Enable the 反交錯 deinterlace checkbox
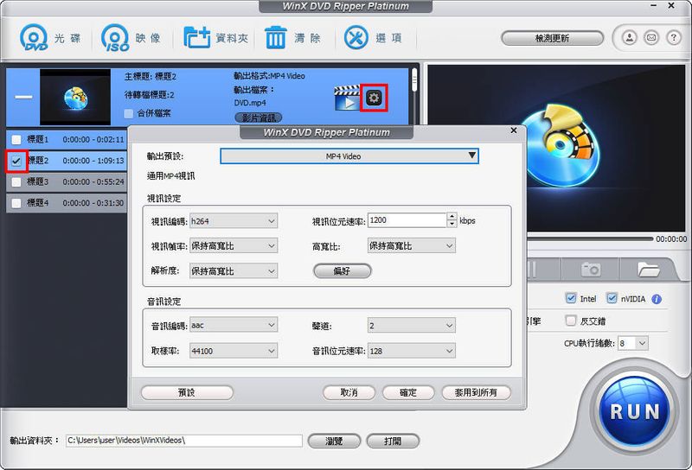This screenshot has width=692, height=470. click(571, 321)
